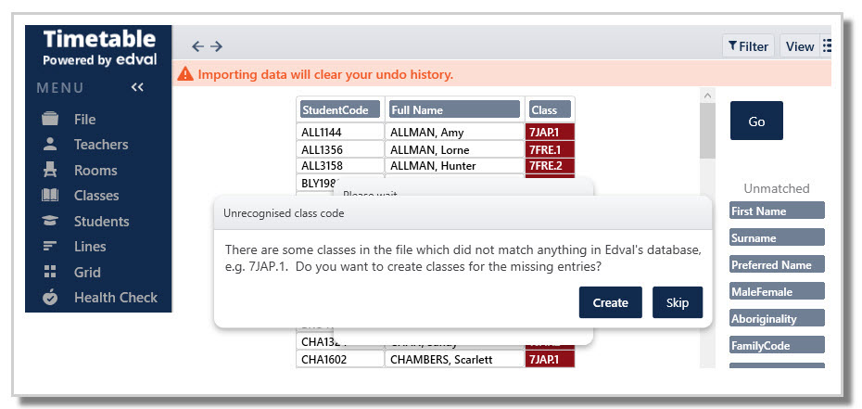This screenshot has width=862, height=409.
Task: Click the Students graduation cap icon
Action: coord(50,221)
